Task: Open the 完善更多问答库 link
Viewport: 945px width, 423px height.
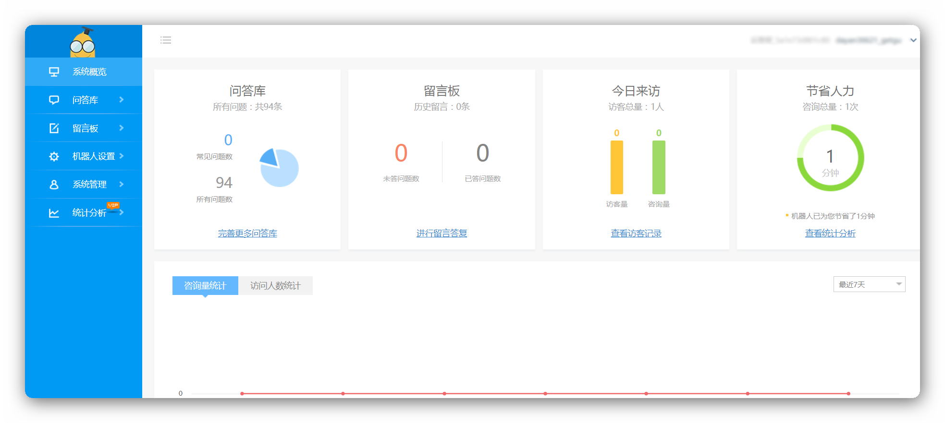Action: tap(247, 234)
